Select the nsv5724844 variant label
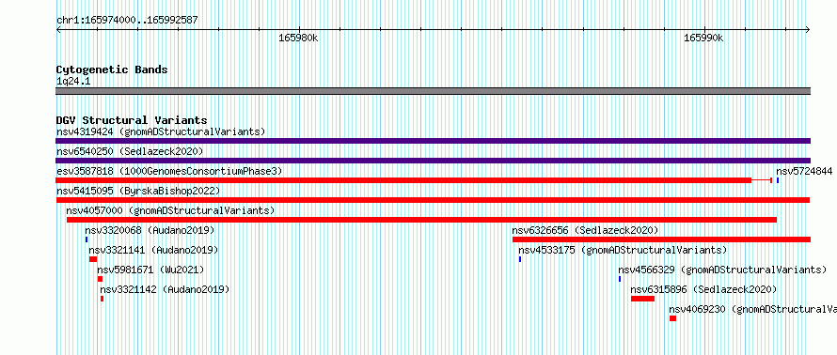Image resolution: width=837 pixels, height=355 pixels. point(804,171)
